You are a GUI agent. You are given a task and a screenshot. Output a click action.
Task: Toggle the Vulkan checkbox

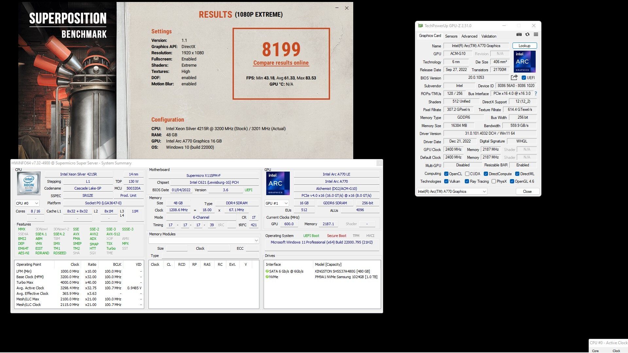click(x=446, y=181)
